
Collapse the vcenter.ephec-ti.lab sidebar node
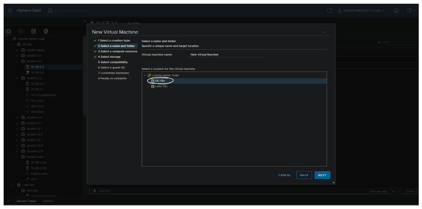pos(8,39)
